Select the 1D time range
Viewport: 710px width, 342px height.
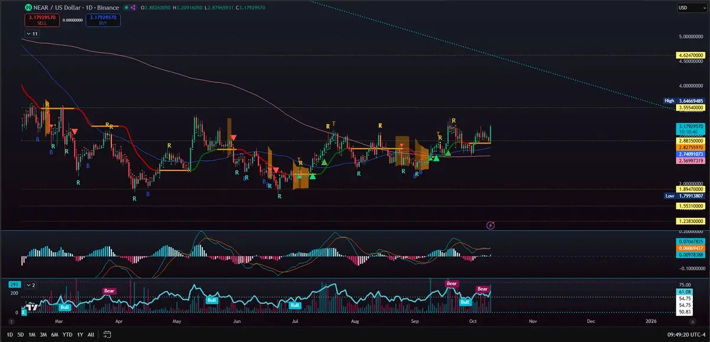pyautogui.click(x=11, y=335)
